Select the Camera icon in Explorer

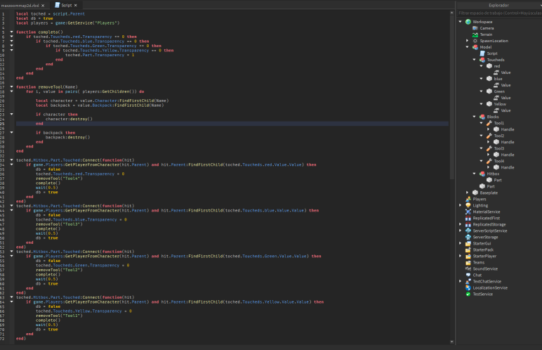click(x=475, y=28)
